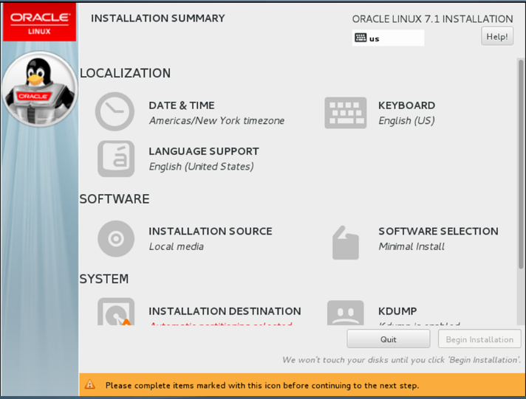Click 'English (United States)' text
The image size is (526, 399).
click(x=201, y=167)
